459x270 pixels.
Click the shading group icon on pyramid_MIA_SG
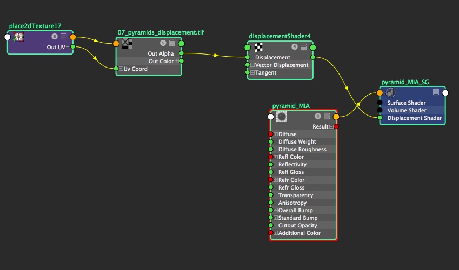(x=390, y=92)
